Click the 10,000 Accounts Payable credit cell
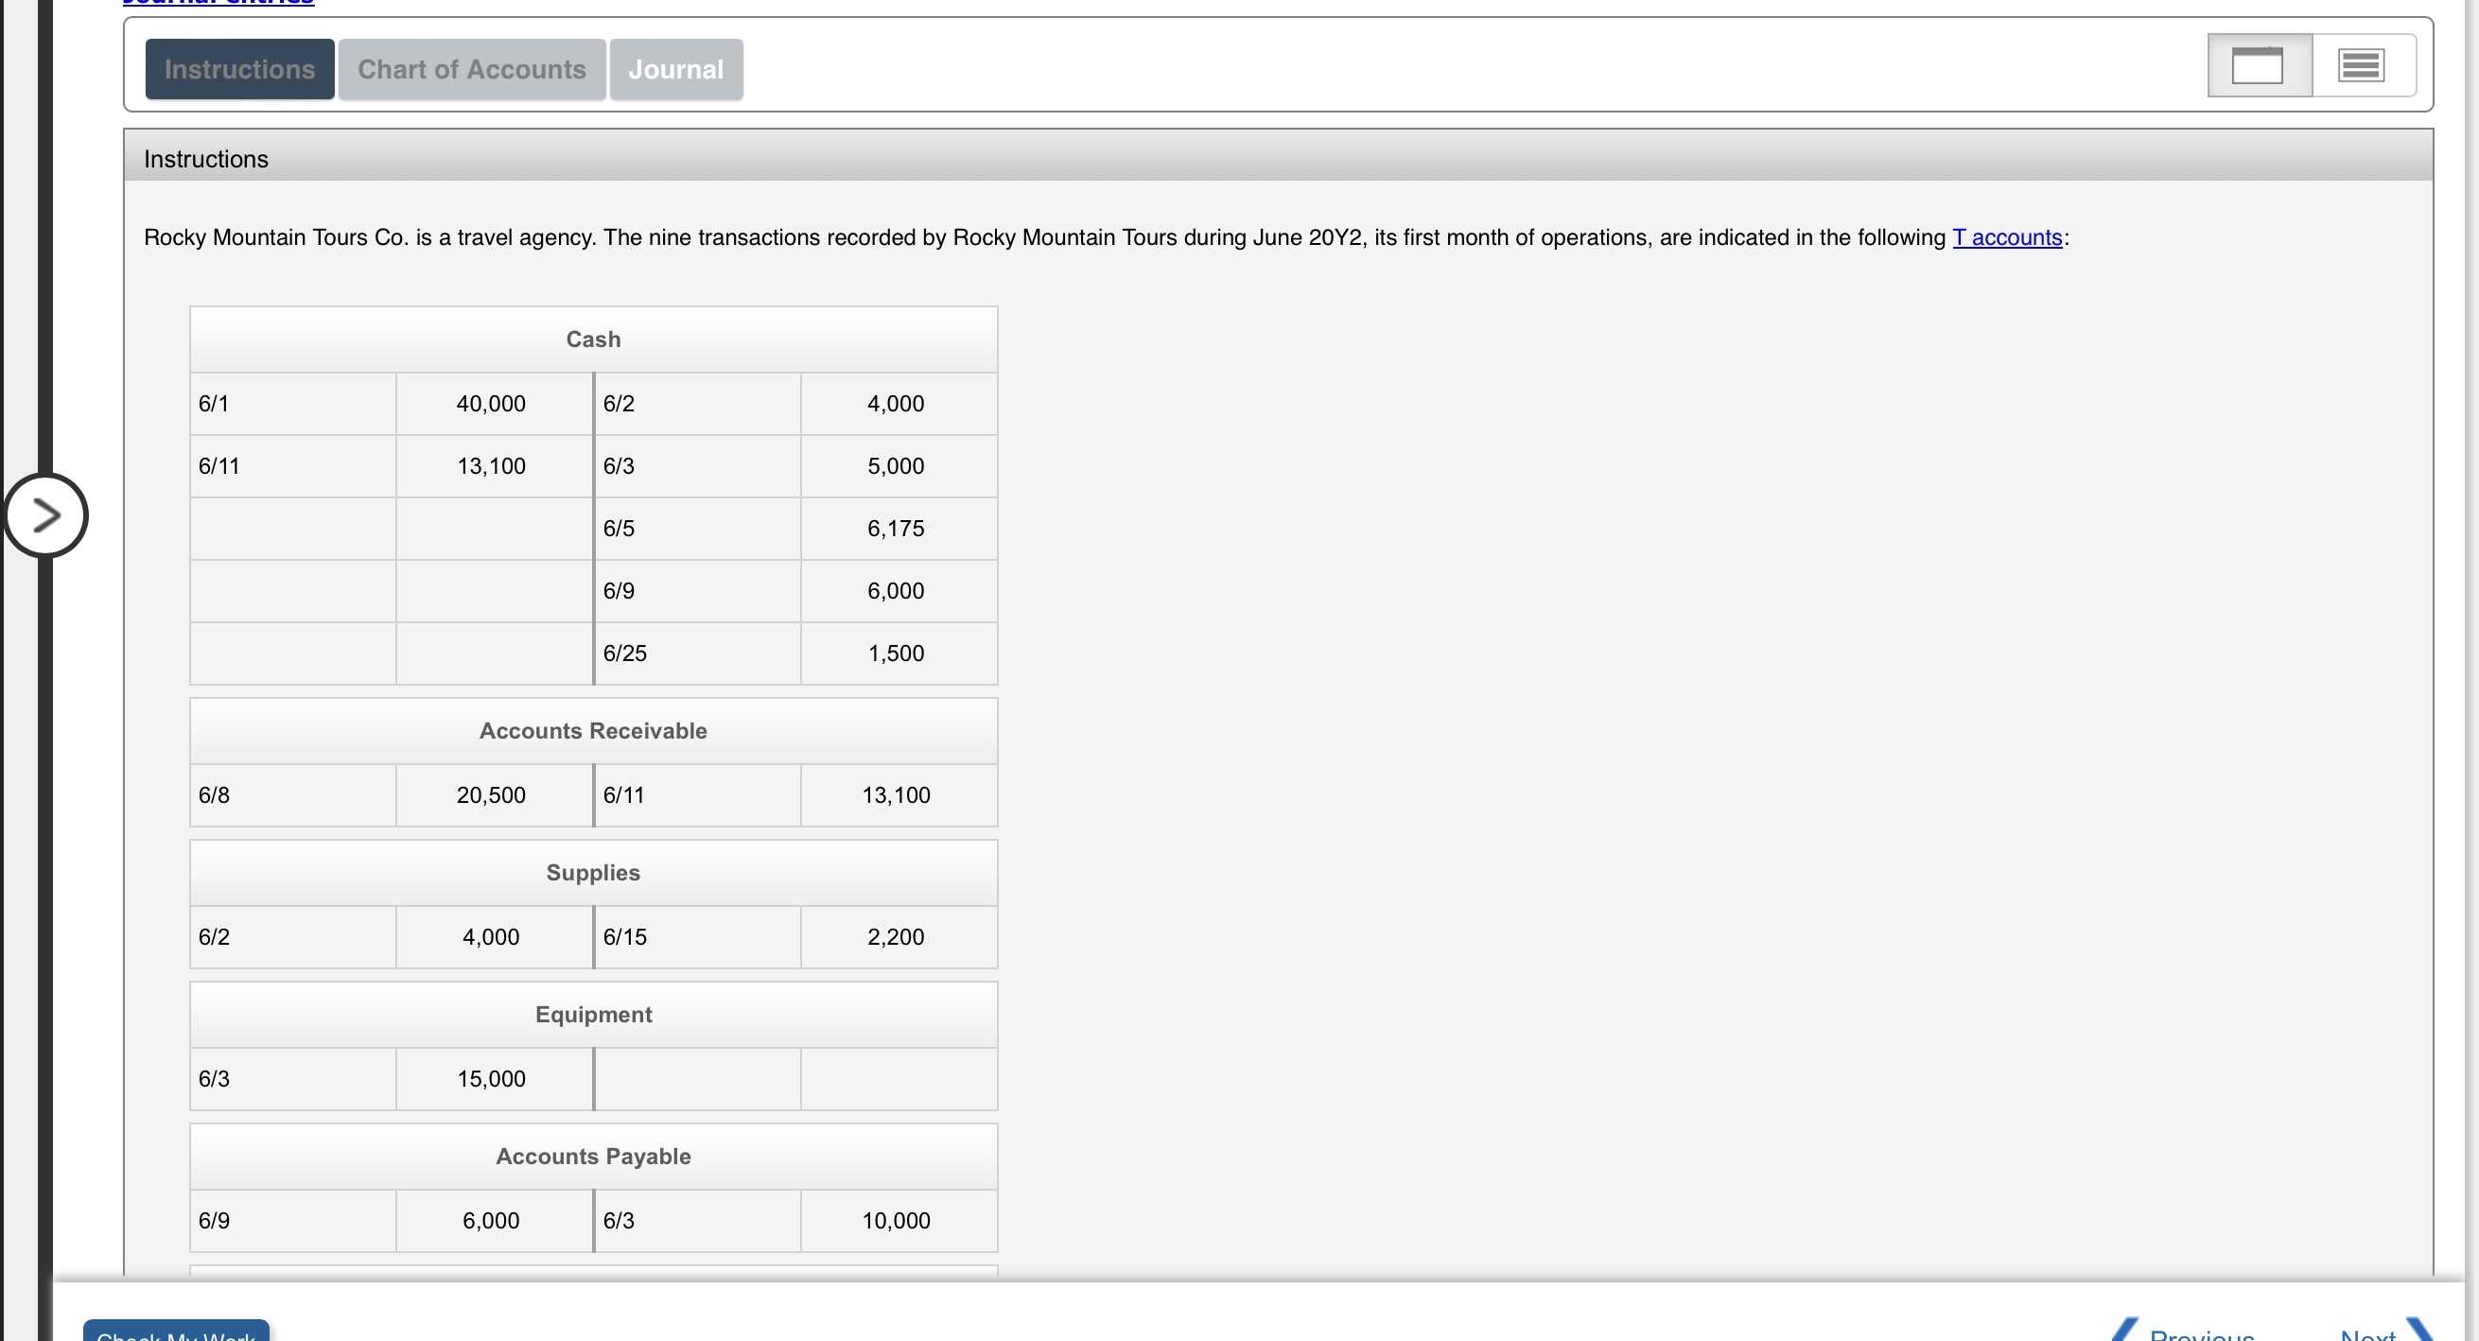 point(895,1221)
